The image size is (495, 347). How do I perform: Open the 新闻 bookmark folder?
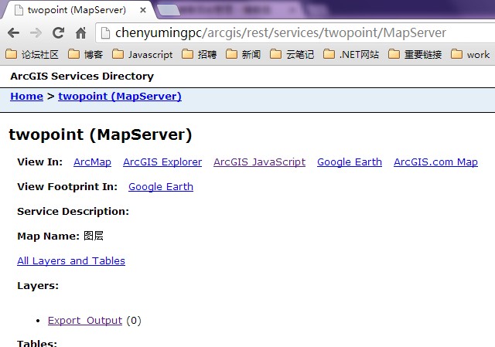coord(244,55)
